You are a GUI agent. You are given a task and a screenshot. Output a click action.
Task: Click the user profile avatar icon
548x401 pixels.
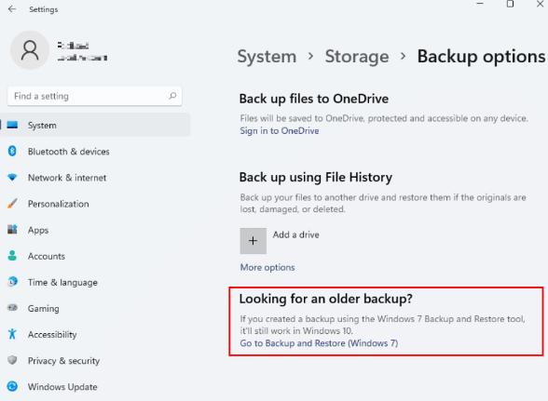[30, 50]
